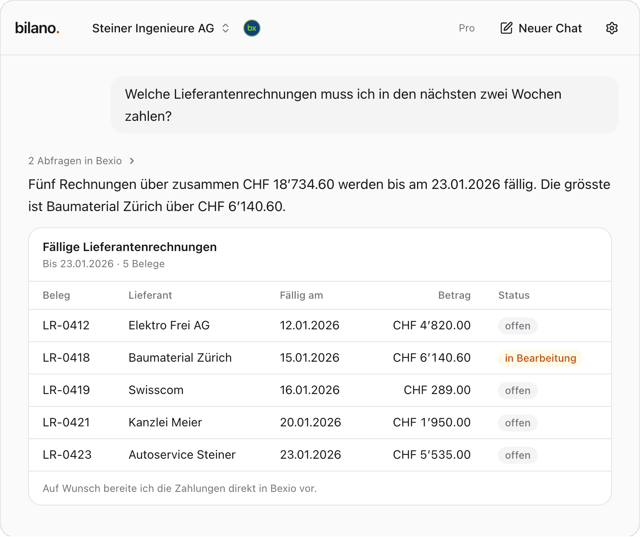The width and height of the screenshot is (640, 537).
Task: Click the Fällig am column header
Action: (301, 295)
